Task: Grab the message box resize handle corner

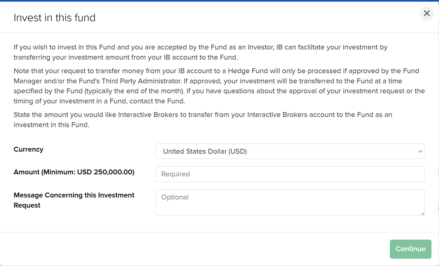Action: pyautogui.click(x=422, y=213)
